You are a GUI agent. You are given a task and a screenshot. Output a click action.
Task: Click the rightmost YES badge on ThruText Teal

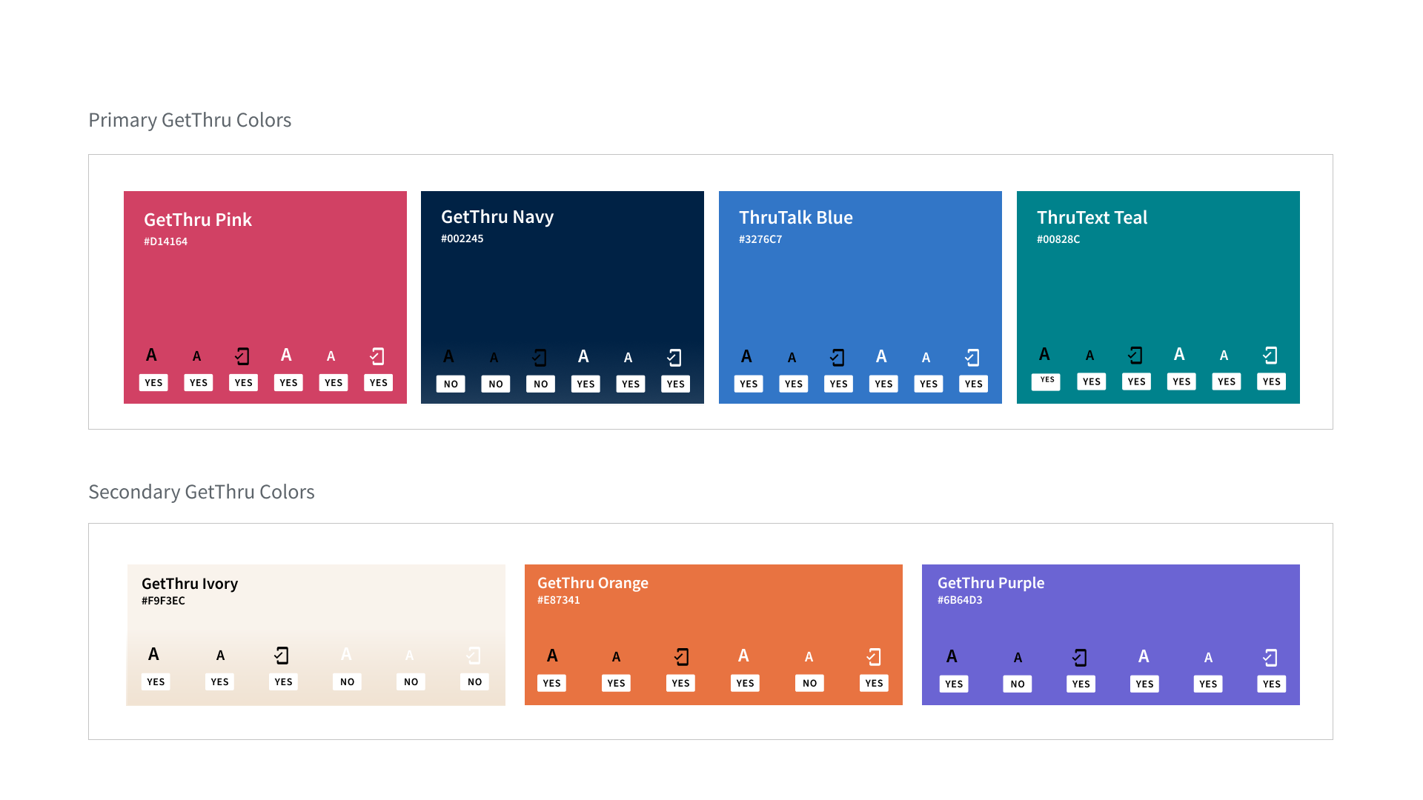1271,381
